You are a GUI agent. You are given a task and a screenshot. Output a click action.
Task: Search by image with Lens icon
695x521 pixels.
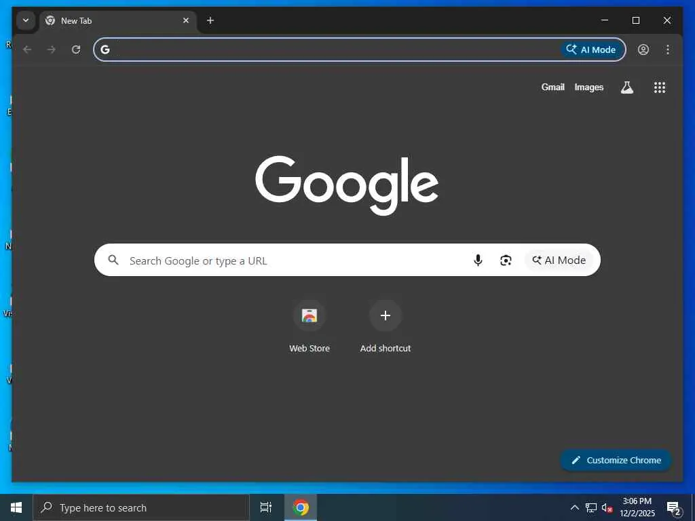pos(506,260)
